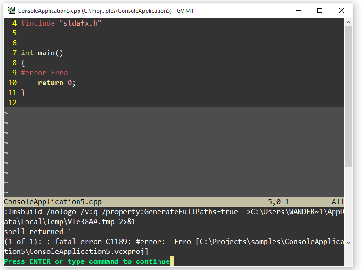This screenshot has height=270, width=361.
Task: Click the closing brace on line 11
Action: (23, 93)
